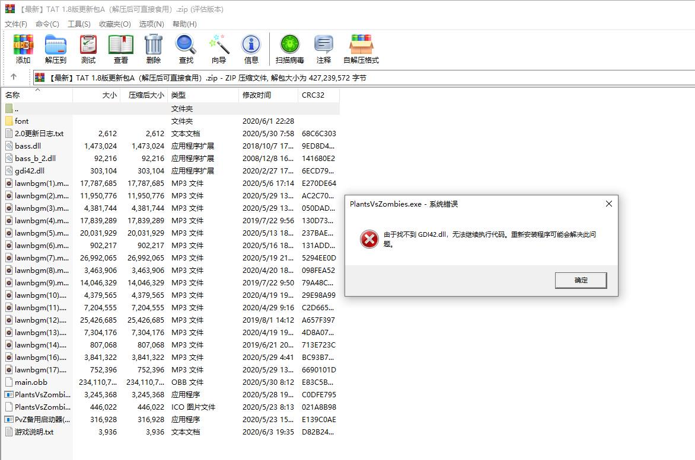This screenshot has height=460, width=695.
Task: Click the archive path address field
Action: [364, 78]
